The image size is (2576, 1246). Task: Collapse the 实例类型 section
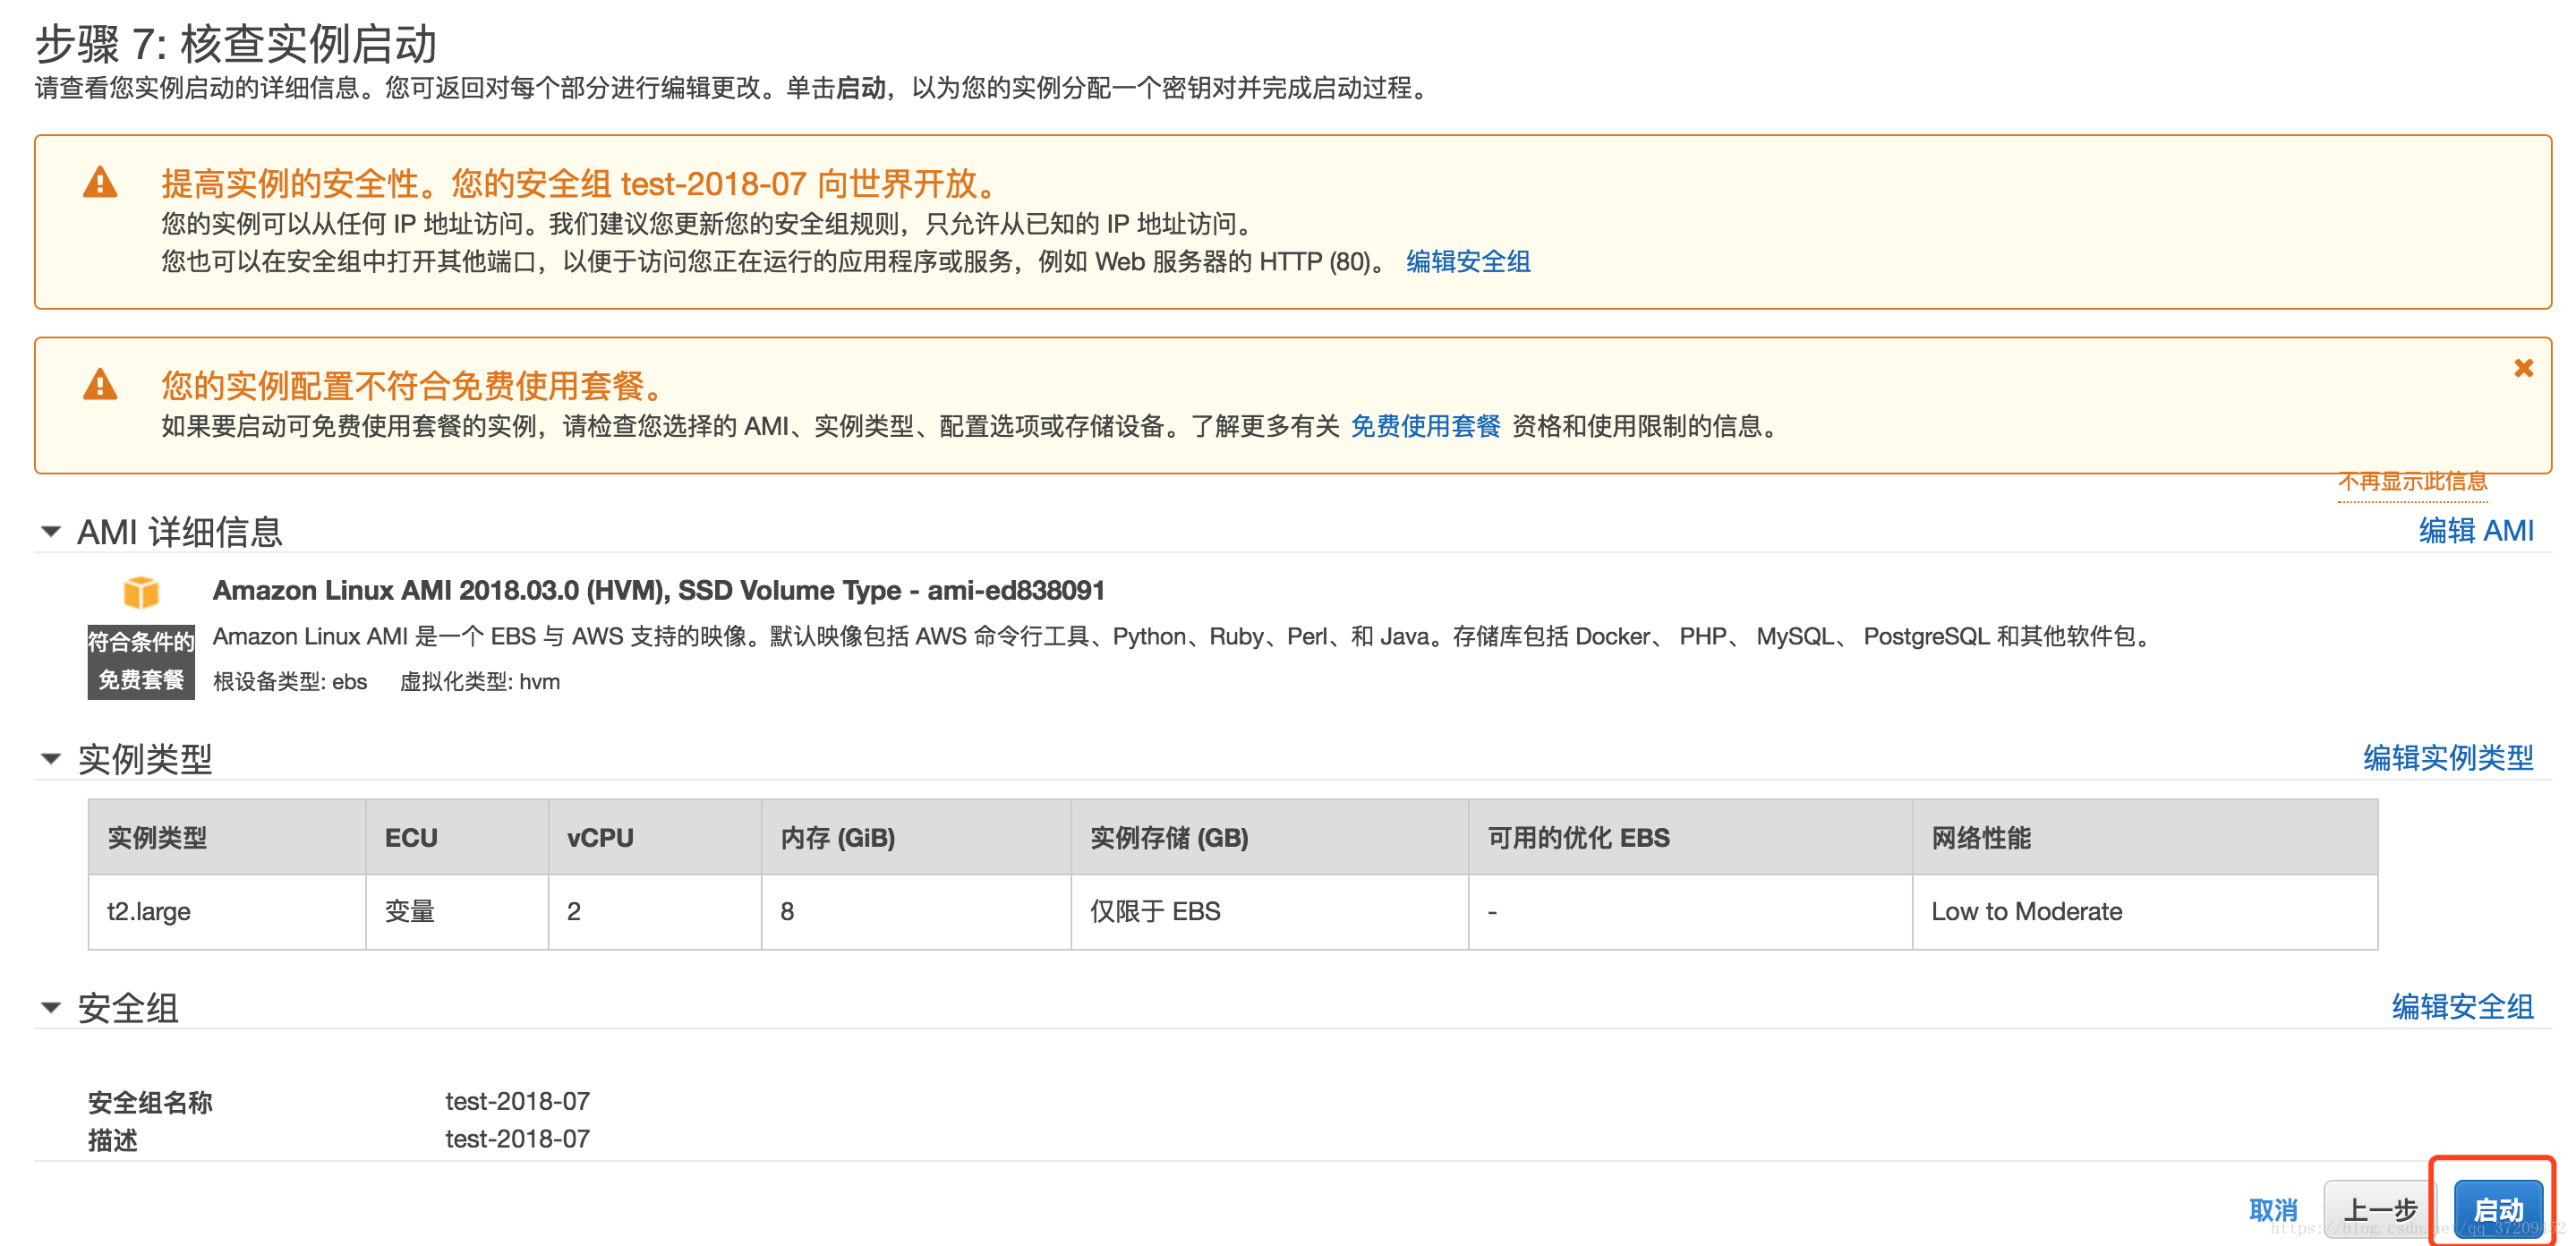click(x=50, y=758)
